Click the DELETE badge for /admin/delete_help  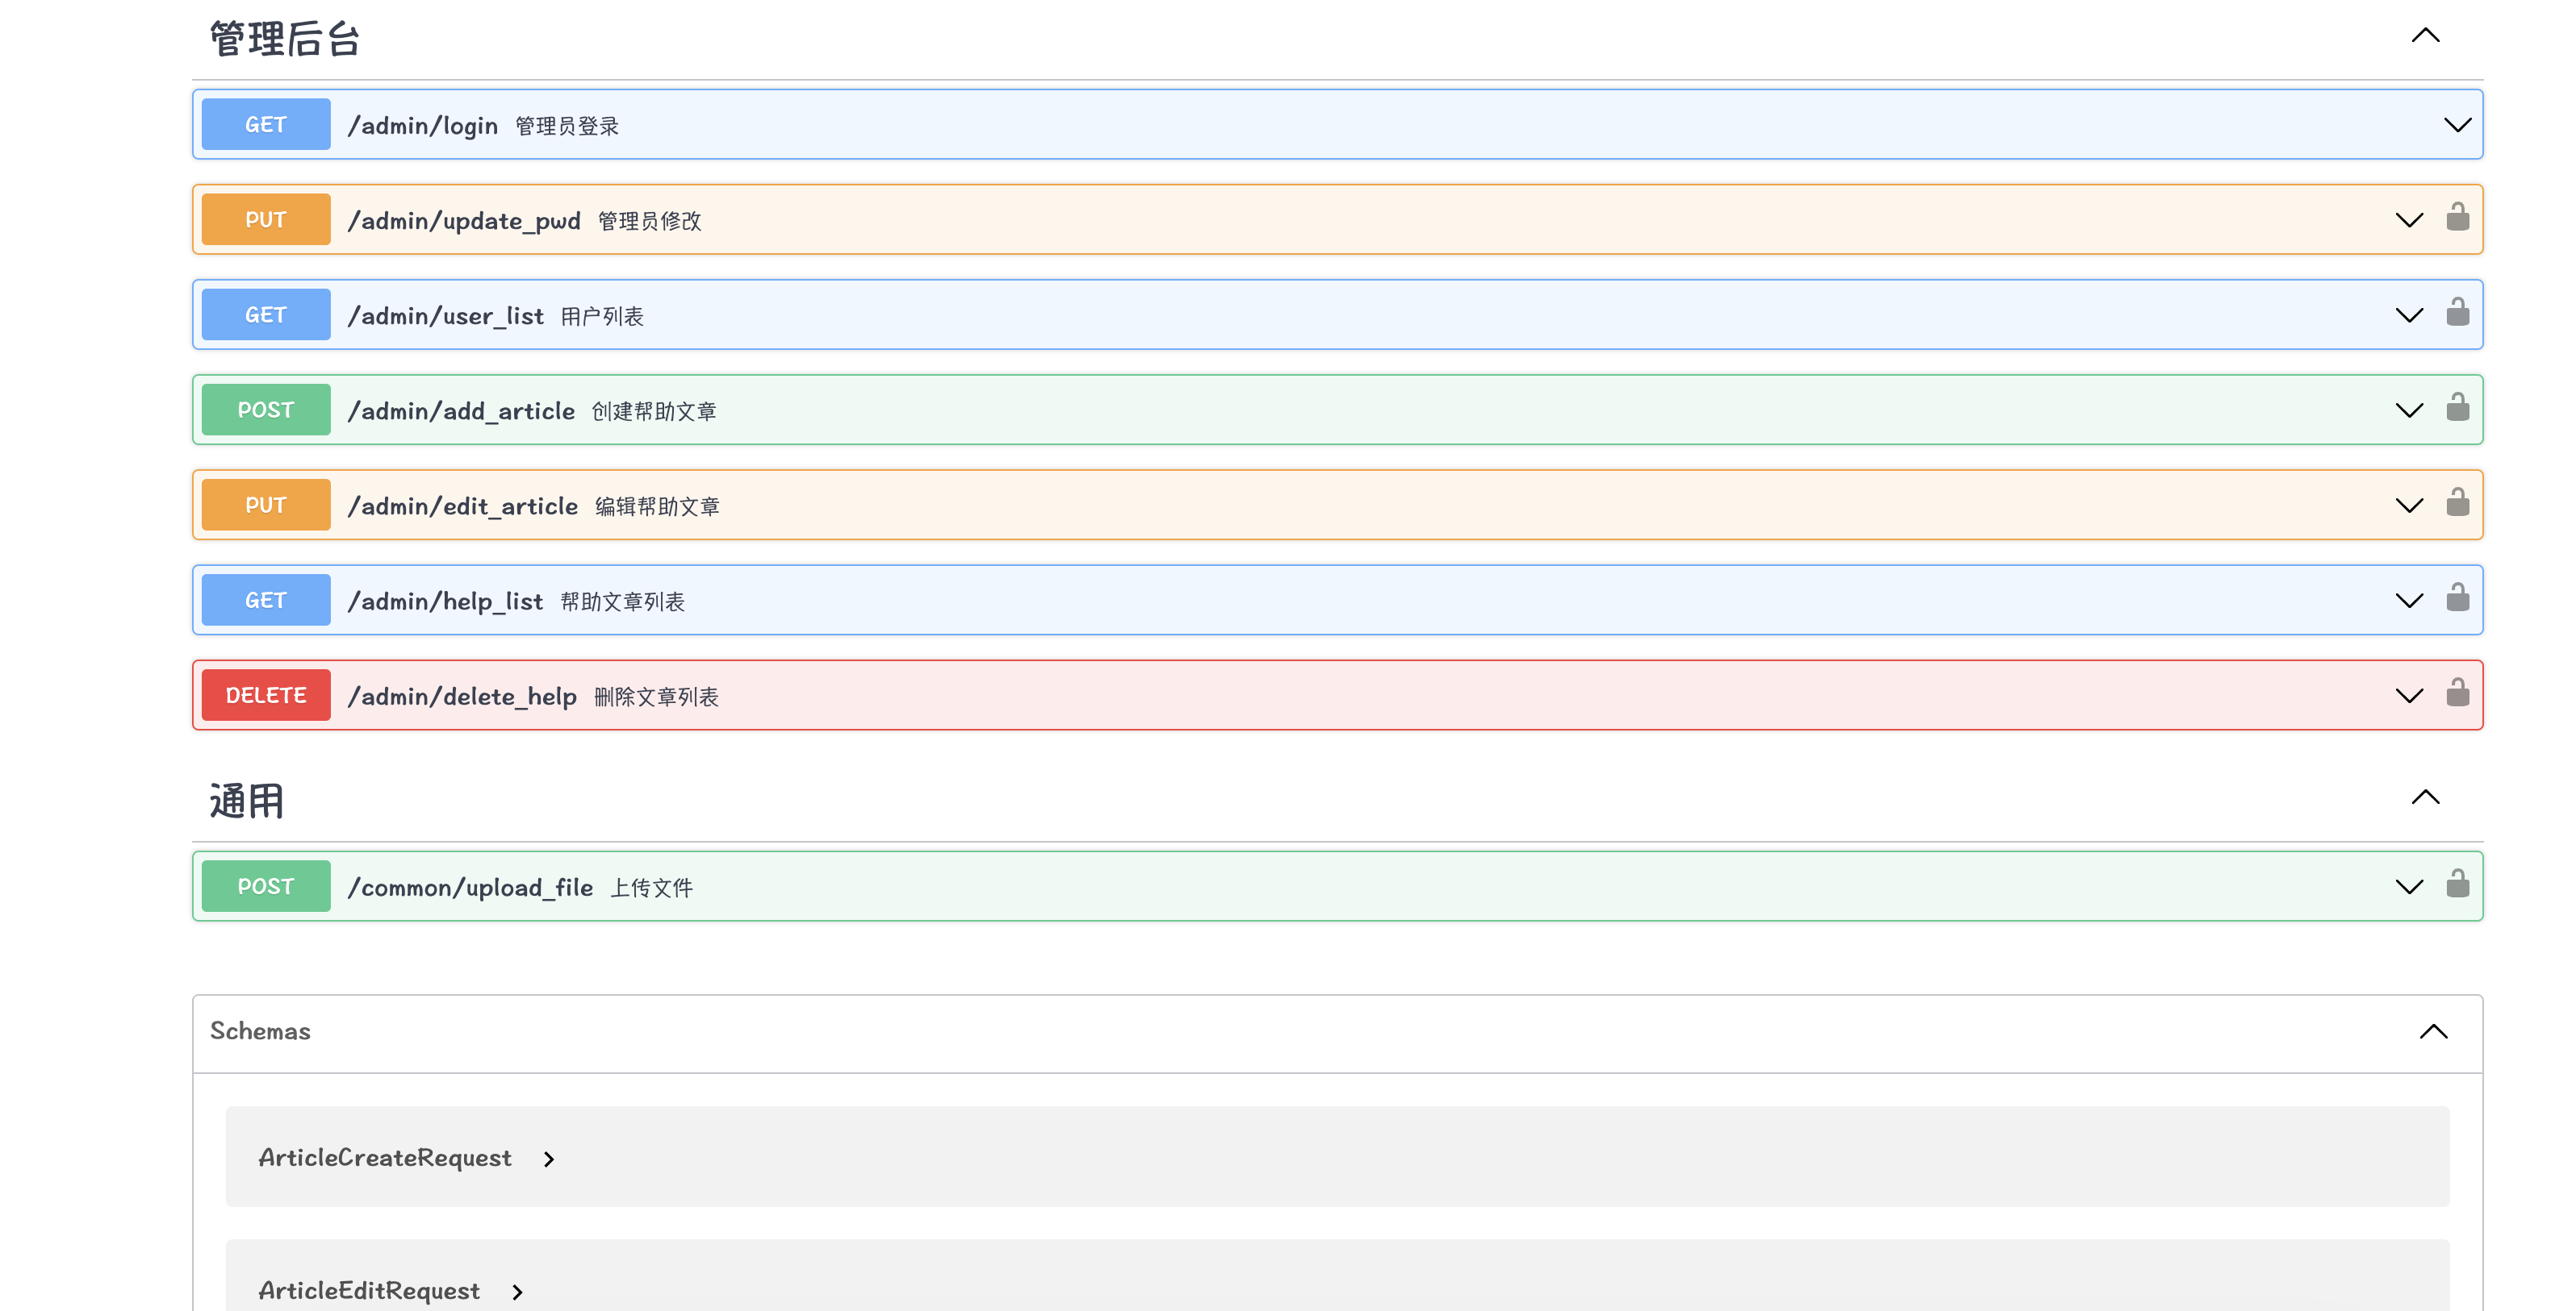(x=266, y=694)
